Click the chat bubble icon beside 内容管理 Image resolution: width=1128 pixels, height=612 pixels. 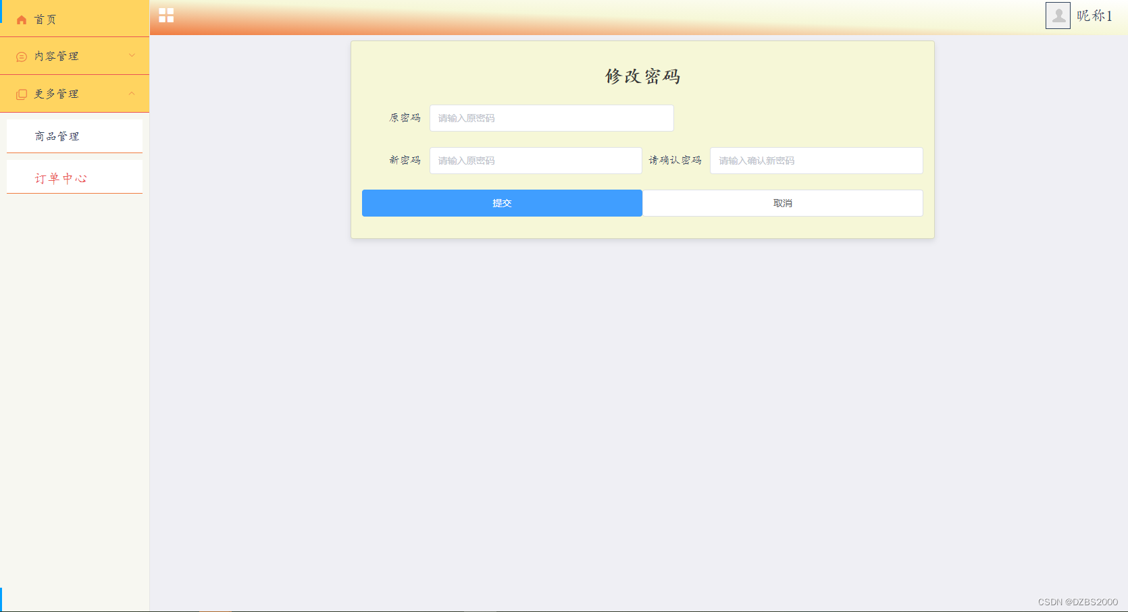click(x=22, y=57)
